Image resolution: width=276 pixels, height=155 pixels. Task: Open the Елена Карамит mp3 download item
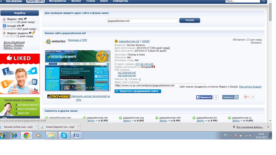pyautogui.click(x=58, y=127)
